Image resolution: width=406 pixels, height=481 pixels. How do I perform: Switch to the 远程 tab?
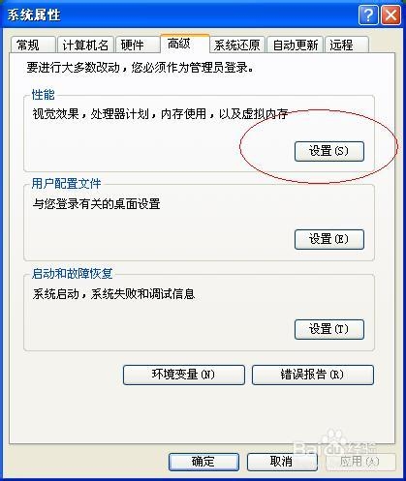click(x=347, y=45)
